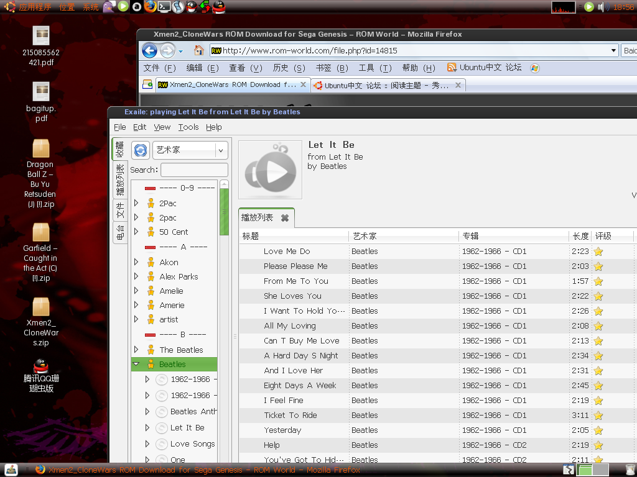Viewport: 637px width, 477px height.
Task: Open the Exaile Edit menu
Action: [x=140, y=127]
